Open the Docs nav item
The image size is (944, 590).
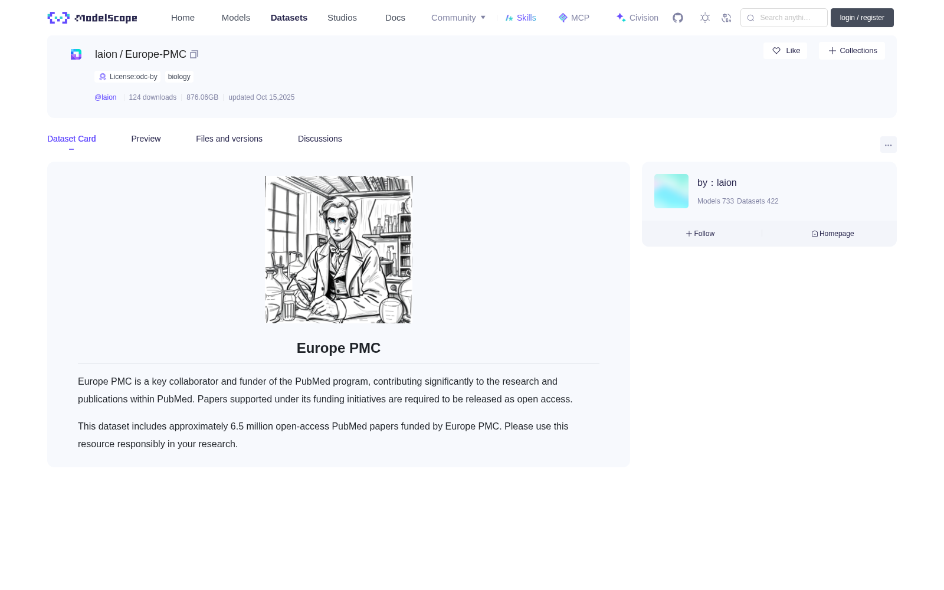(395, 18)
